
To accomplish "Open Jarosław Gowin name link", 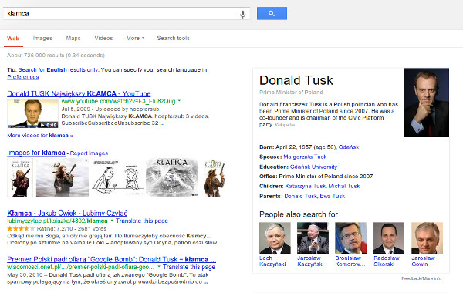I will tap(423, 261).
